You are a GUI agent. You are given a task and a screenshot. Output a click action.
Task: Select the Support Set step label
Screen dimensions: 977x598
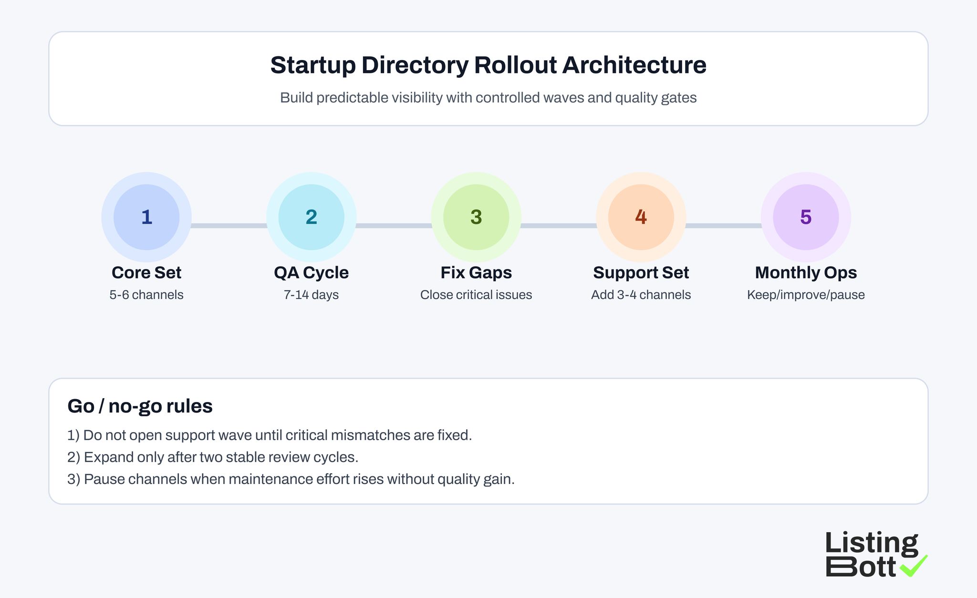pyautogui.click(x=641, y=272)
